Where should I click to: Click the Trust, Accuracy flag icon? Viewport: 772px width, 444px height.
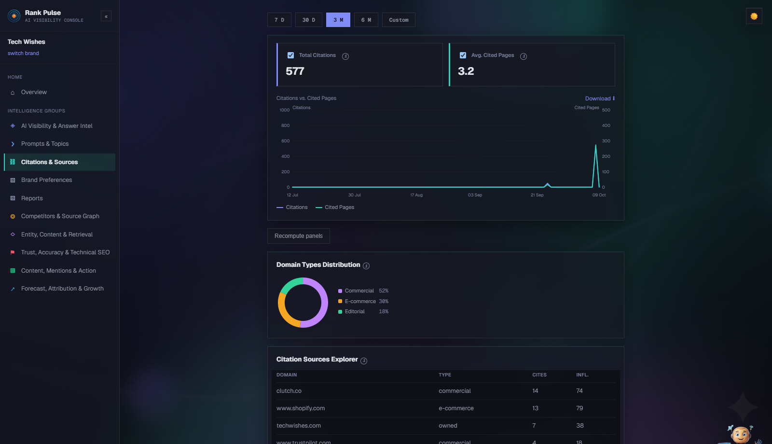(x=13, y=252)
